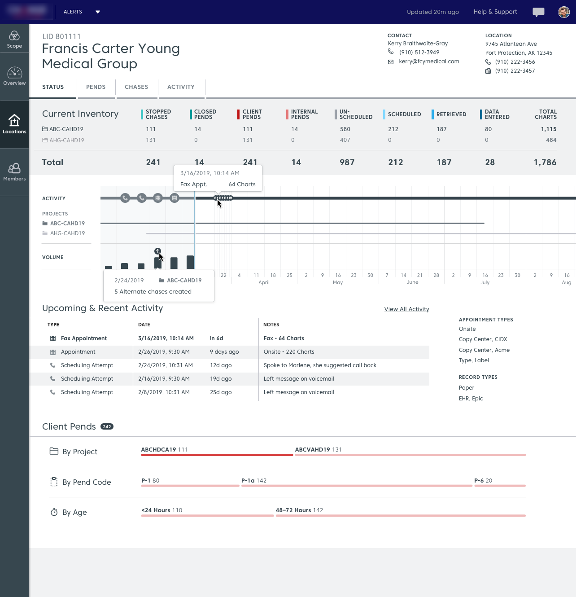This screenshot has width=576, height=597.
Task: Click the ABCHDCA19 client pends bar
Action: point(217,455)
